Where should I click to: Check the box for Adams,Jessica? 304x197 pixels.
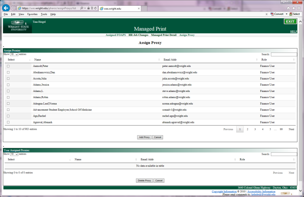[x=8, y=85]
